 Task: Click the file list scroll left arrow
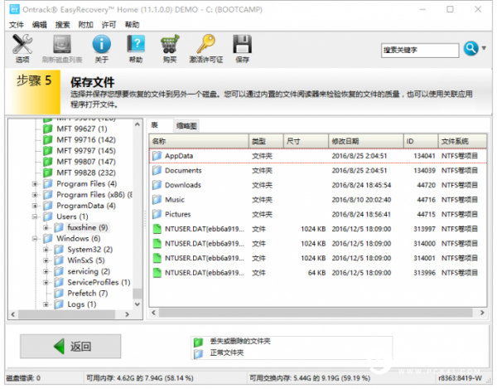pyautogui.click(x=153, y=313)
